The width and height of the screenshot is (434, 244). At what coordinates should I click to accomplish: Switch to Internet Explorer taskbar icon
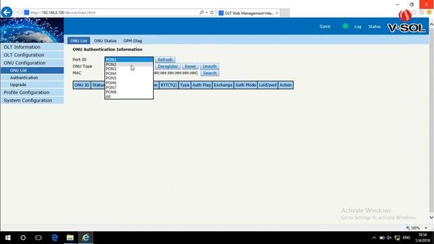[86, 238]
